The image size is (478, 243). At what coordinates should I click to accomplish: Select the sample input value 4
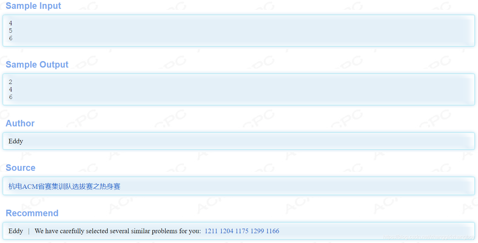tap(11, 23)
